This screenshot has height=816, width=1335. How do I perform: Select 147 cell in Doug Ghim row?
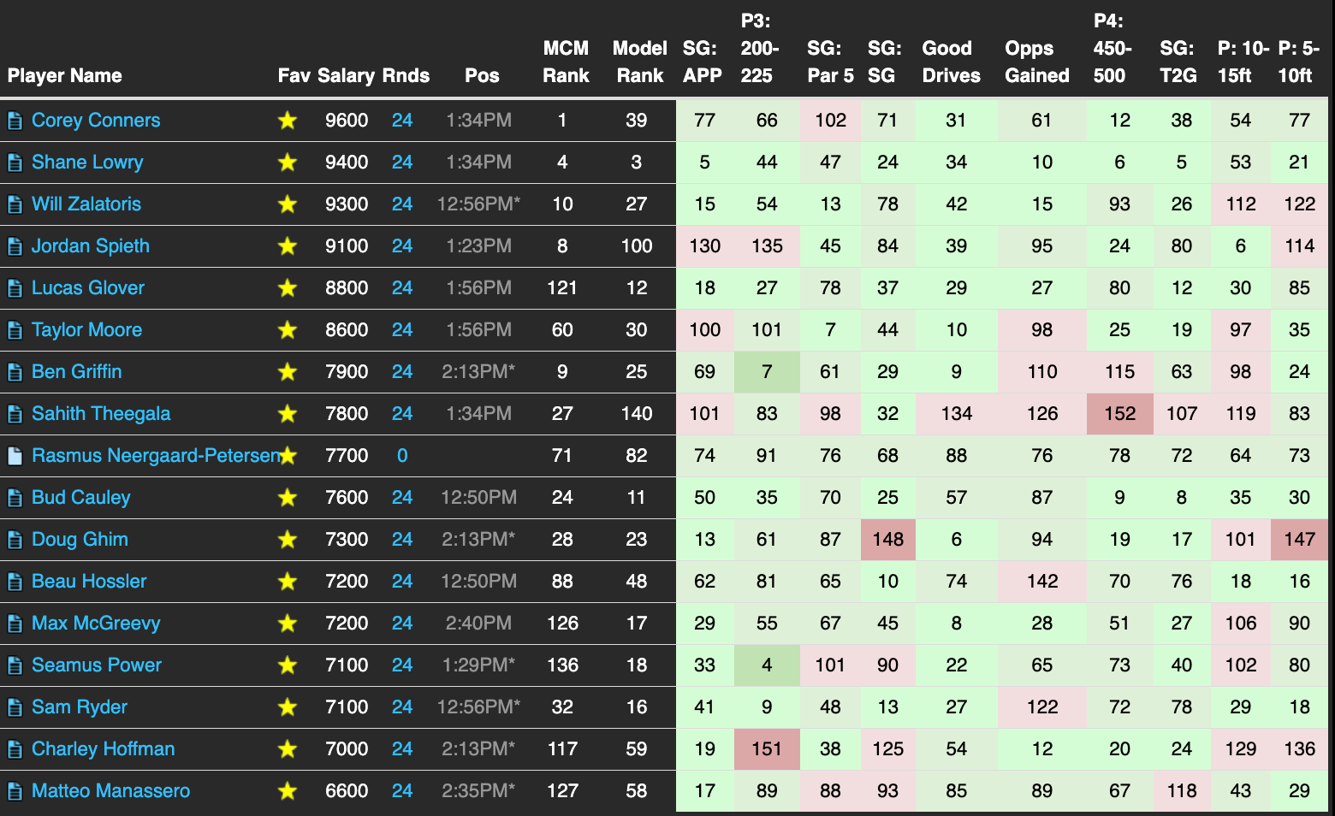pos(1299,540)
